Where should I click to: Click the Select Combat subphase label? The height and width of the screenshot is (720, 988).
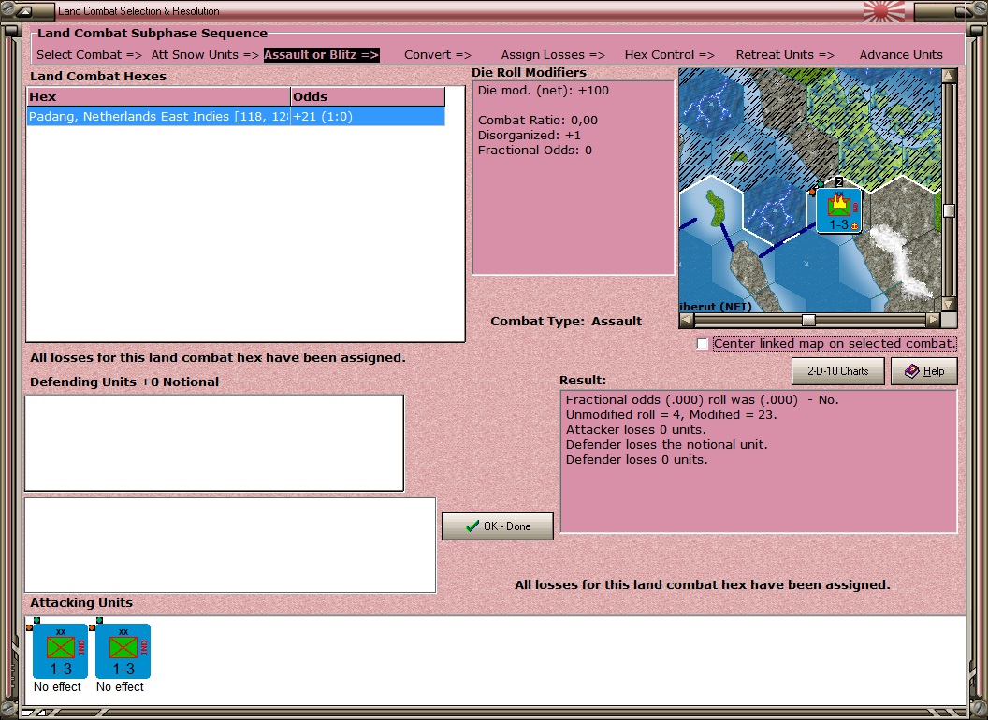click(90, 55)
